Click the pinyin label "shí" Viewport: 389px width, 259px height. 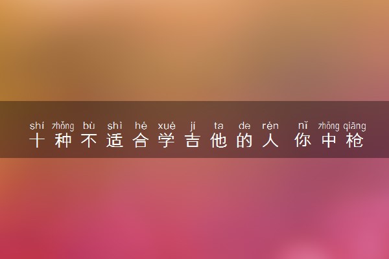(37, 126)
